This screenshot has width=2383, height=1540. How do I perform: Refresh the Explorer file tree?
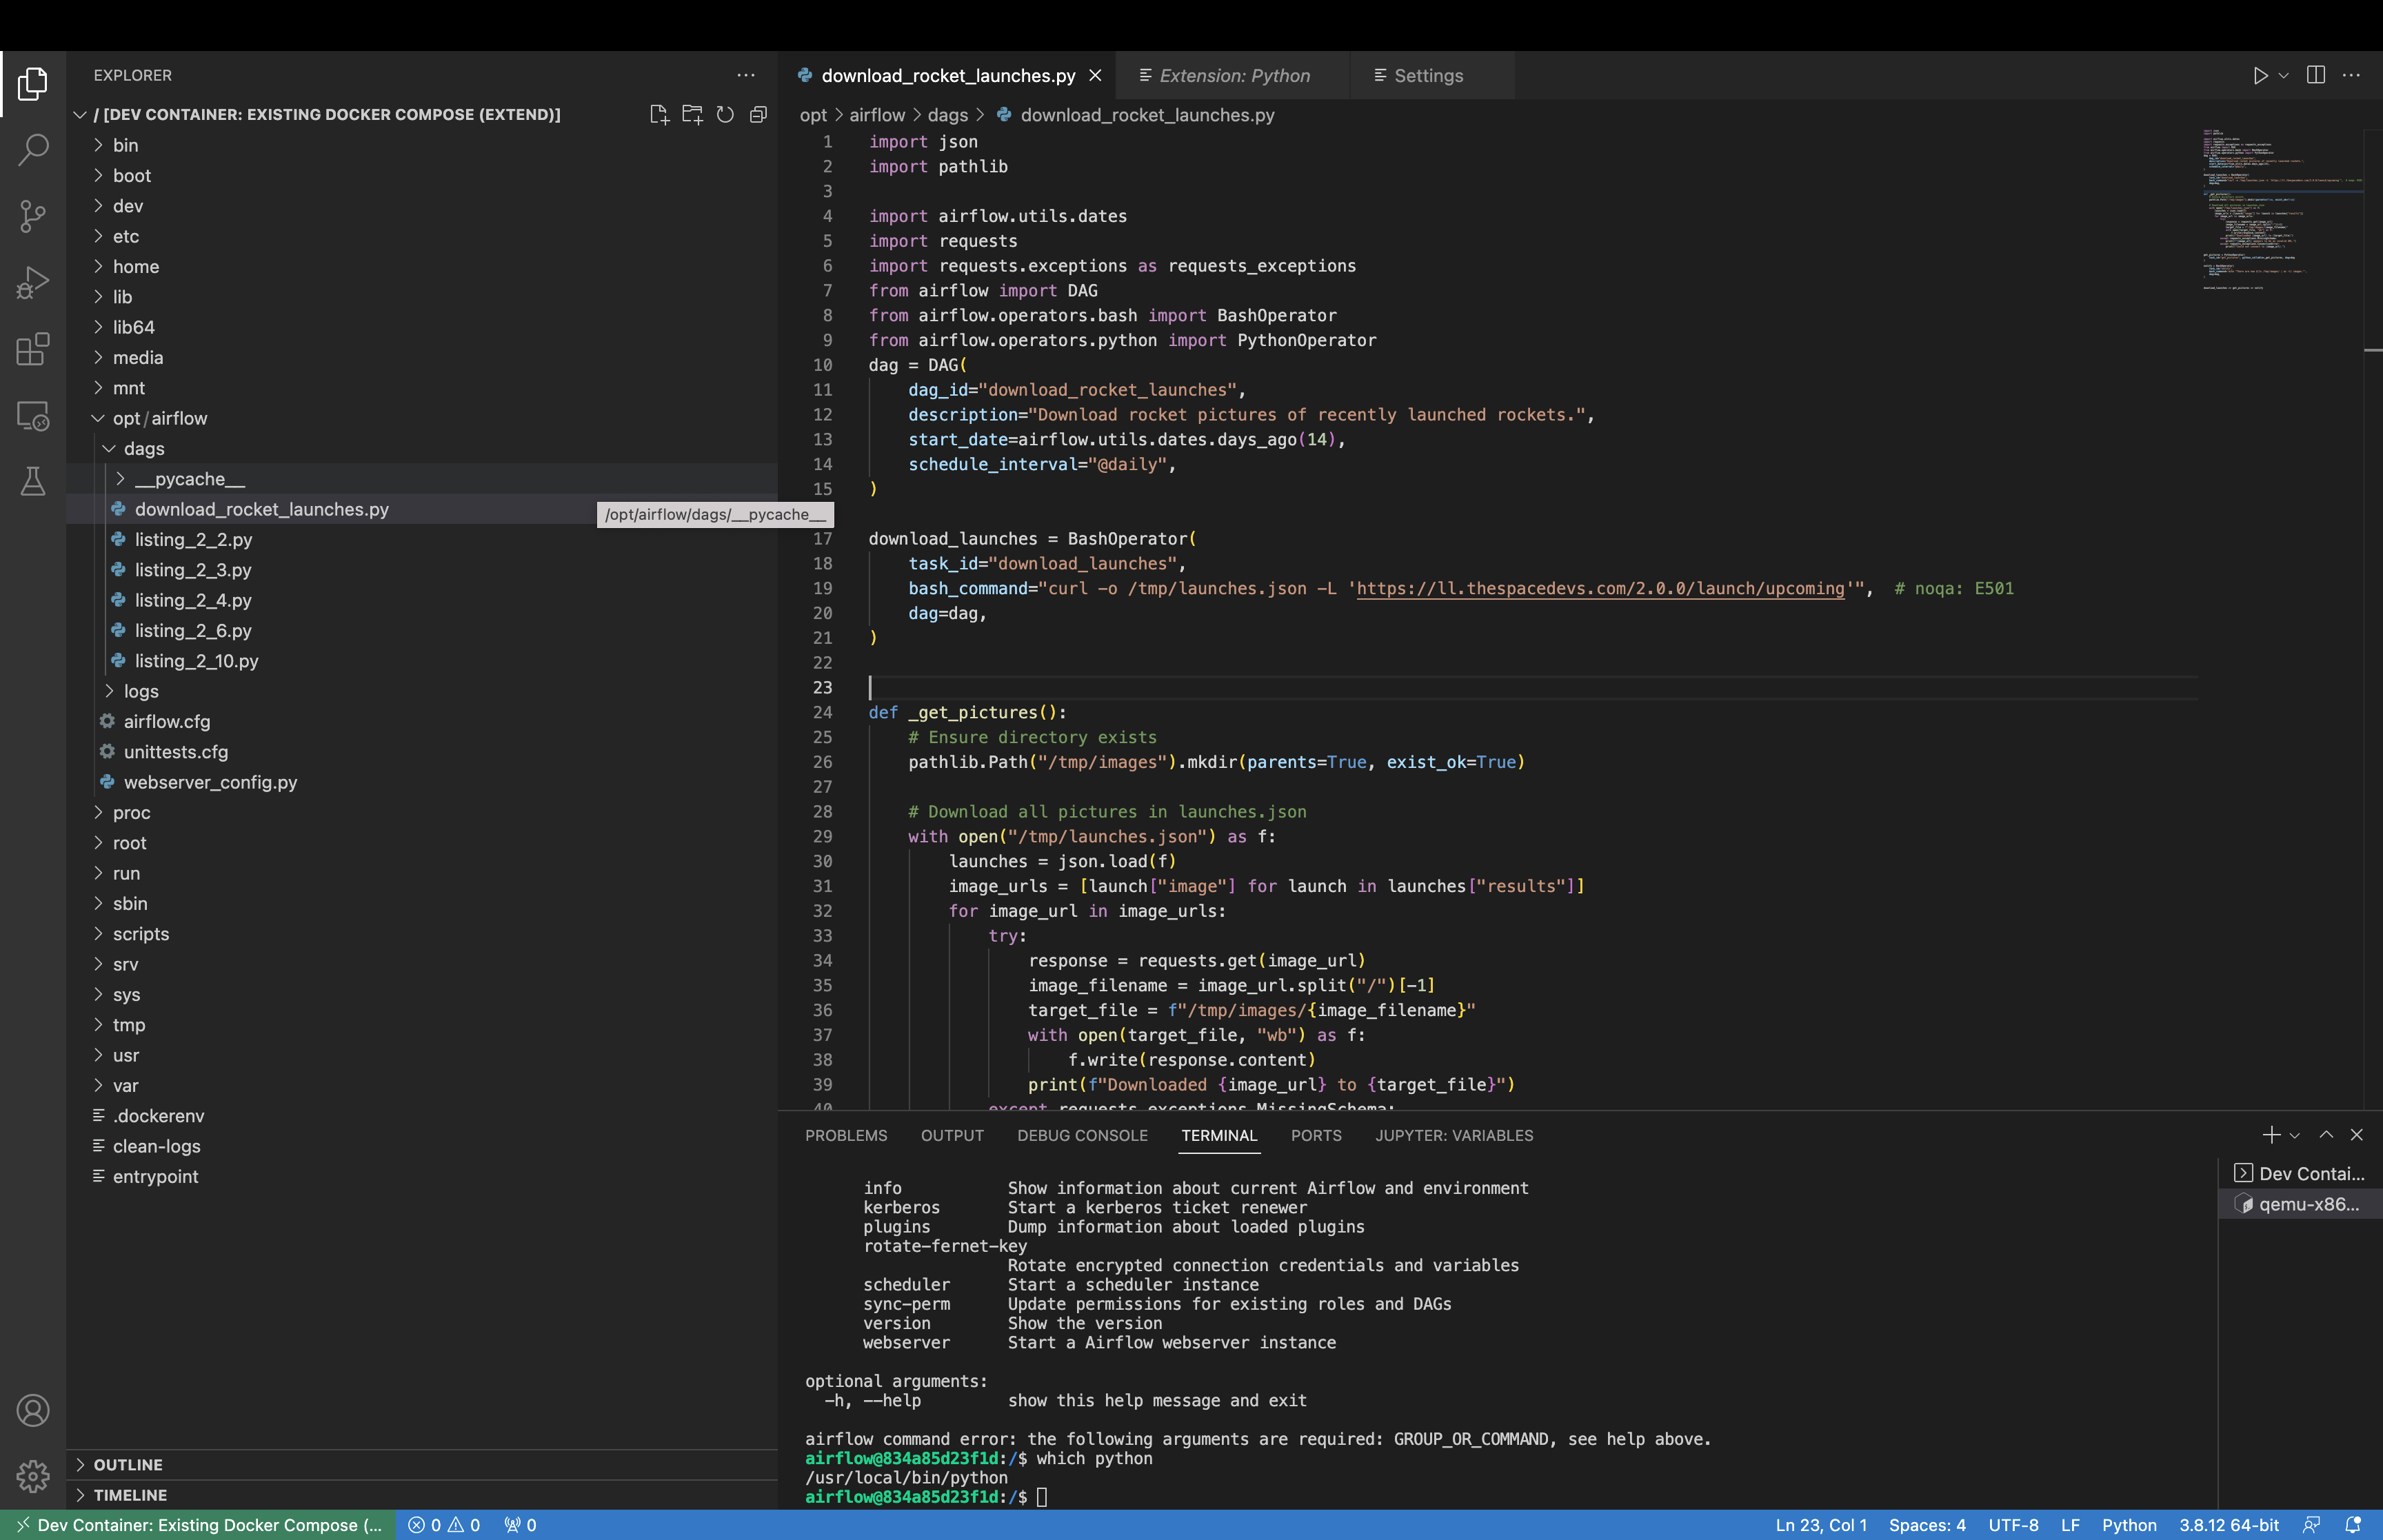[725, 114]
